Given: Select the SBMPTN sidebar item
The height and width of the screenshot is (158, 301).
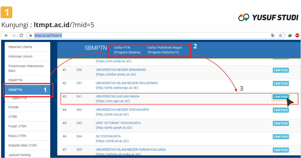Looking at the screenshot, I should click(x=28, y=90).
